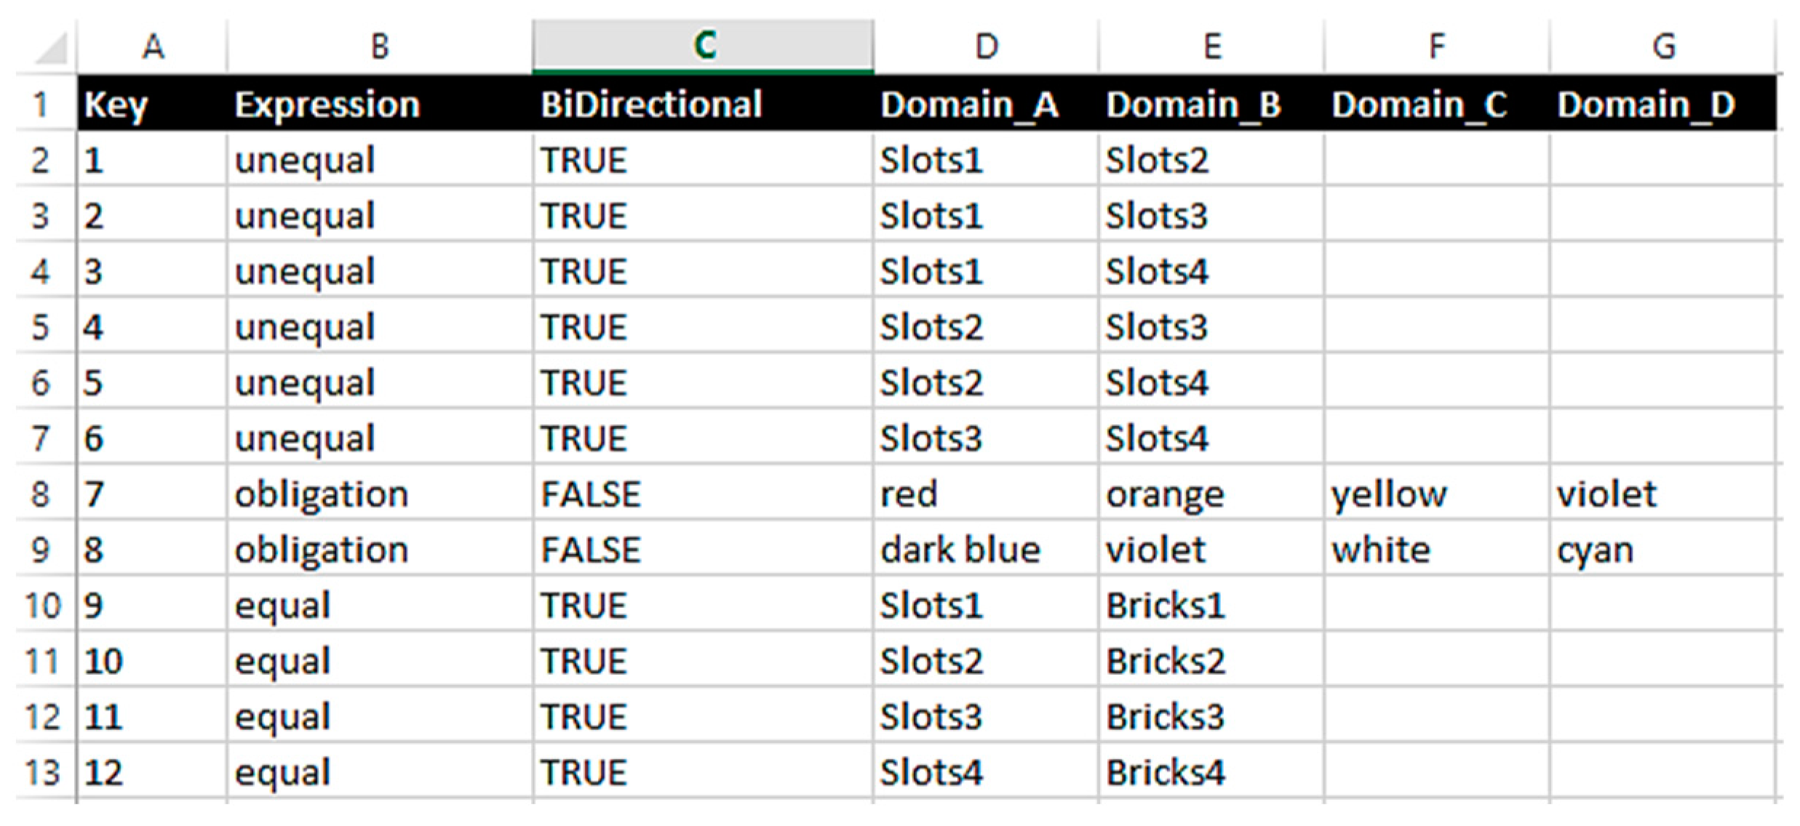Viewport: 1800px width, 826px height.
Task: Click the orange cell in Domain_B
Action: click(1165, 494)
